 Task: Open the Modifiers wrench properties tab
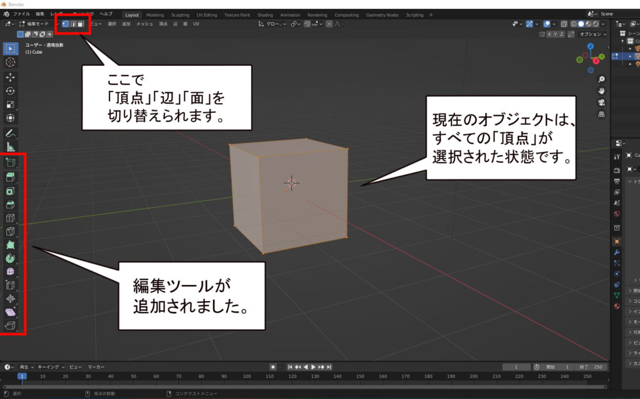pyautogui.click(x=617, y=252)
